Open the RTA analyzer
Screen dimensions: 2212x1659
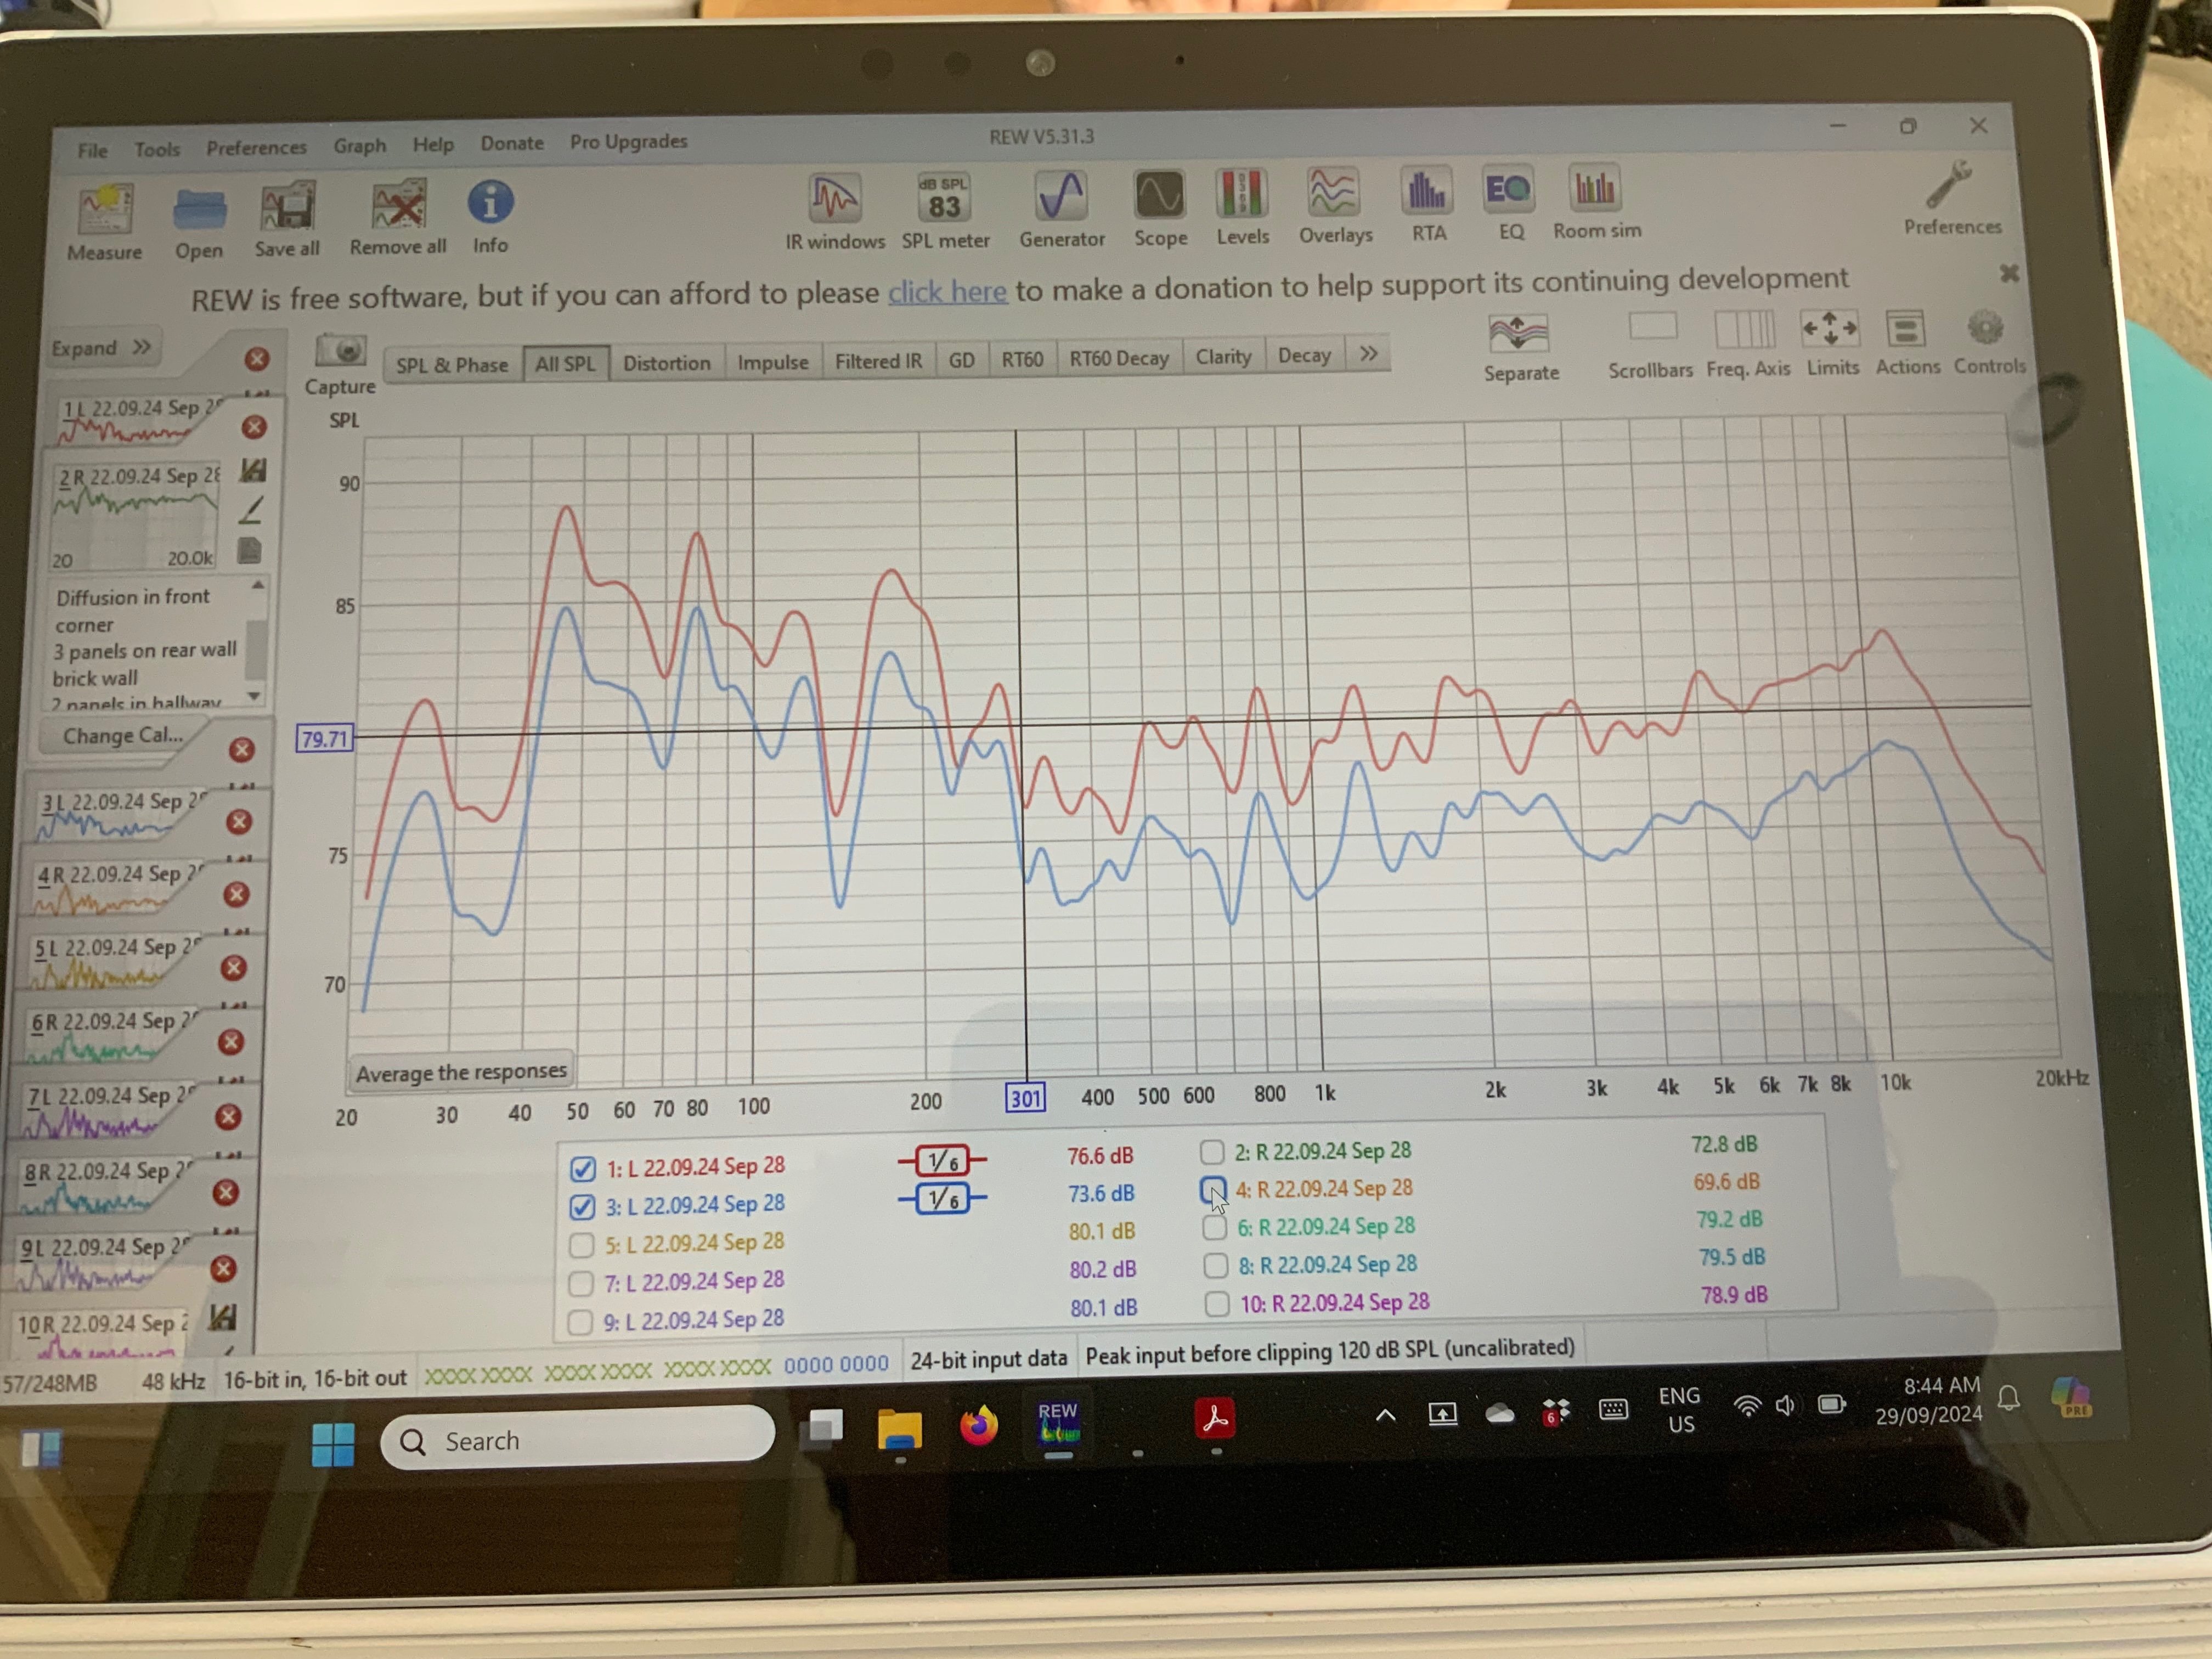[x=1427, y=191]
